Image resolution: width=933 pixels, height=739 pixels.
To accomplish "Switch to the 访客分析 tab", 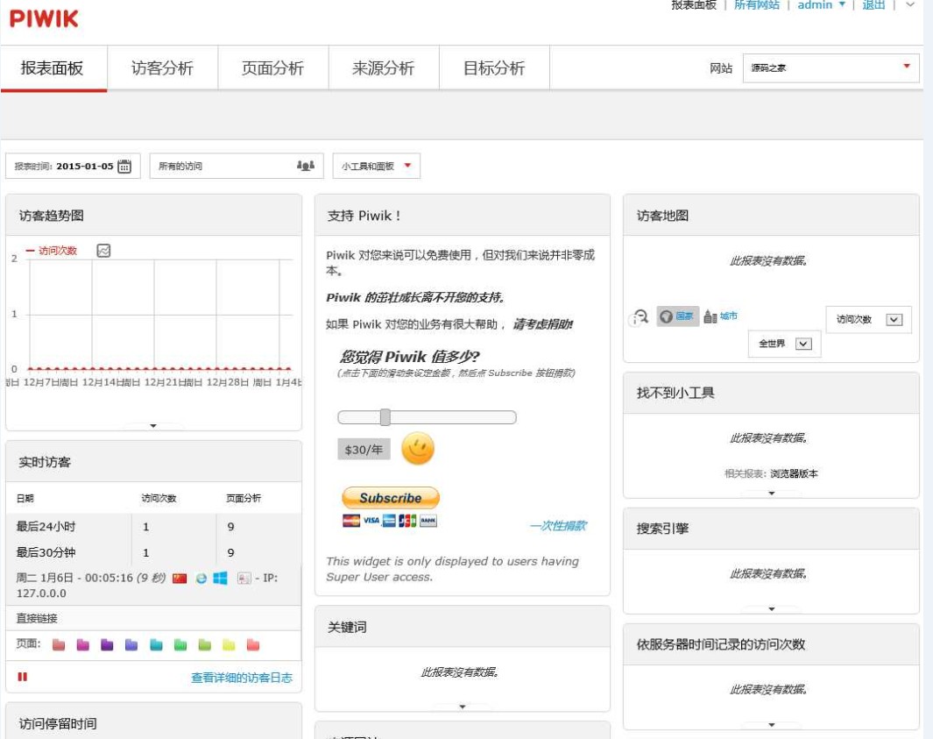I will pyautogui.click(x=162, y=68).
